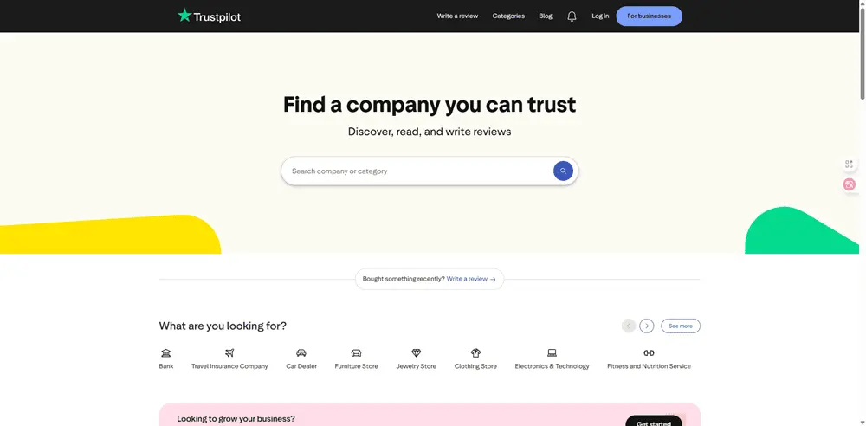The width and height of the screenshot is (866, 426).
Task: Open Write a review in navigation
Action: pyautogui.click(x=457, y=16)
